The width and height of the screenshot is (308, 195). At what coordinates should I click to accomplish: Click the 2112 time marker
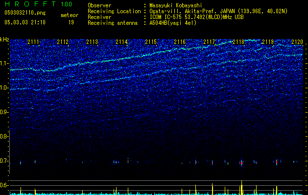point(63,42)
